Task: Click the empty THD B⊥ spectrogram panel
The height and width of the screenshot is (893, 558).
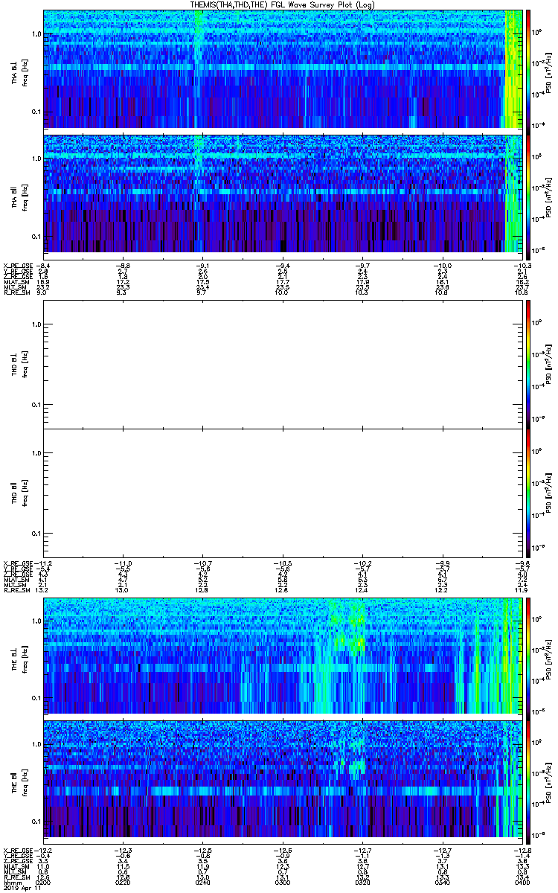Action: click(x=284, y=364)
